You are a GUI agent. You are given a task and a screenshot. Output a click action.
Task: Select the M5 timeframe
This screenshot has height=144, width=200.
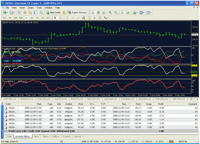coord(10,18)
